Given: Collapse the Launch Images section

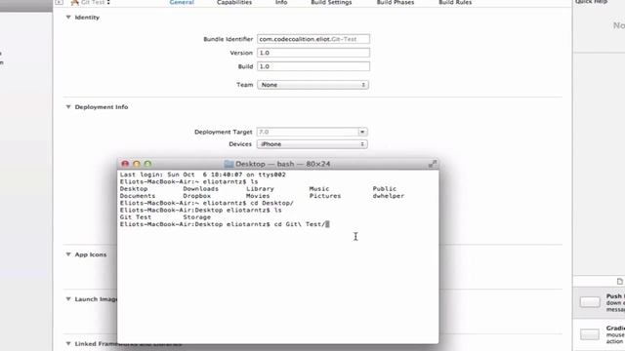Looking at the screenshot, I should pos(68,299).
